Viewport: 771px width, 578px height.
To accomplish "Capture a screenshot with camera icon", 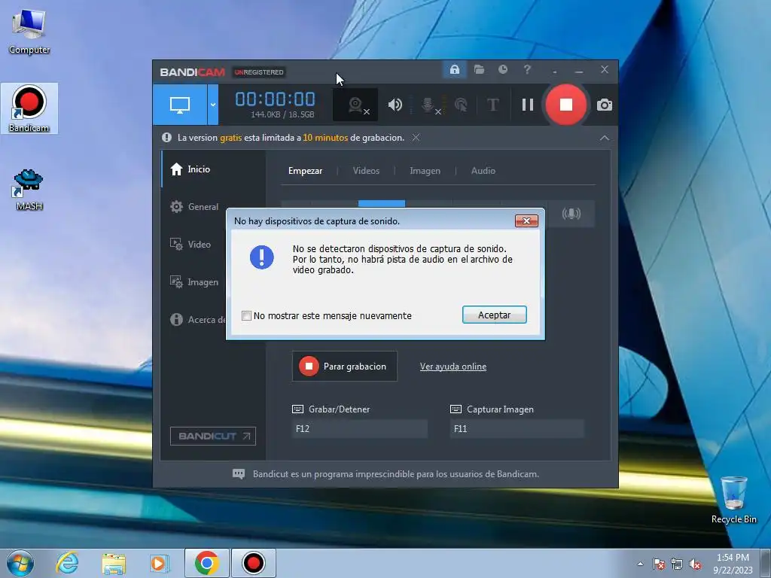I will pyautogui.click(x=605, y=105).
